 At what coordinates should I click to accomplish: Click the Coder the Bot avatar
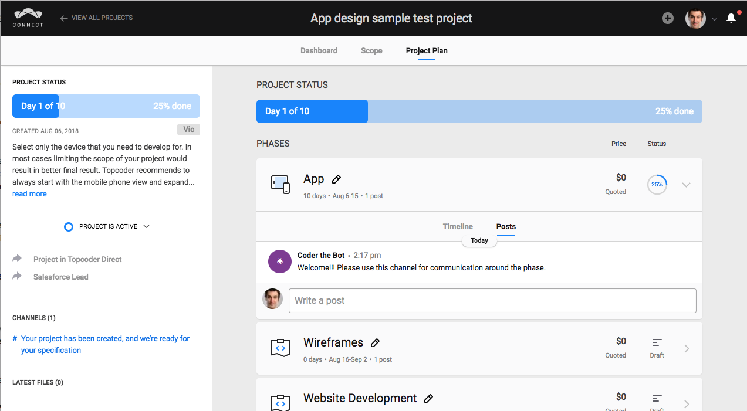click(280, 261)
